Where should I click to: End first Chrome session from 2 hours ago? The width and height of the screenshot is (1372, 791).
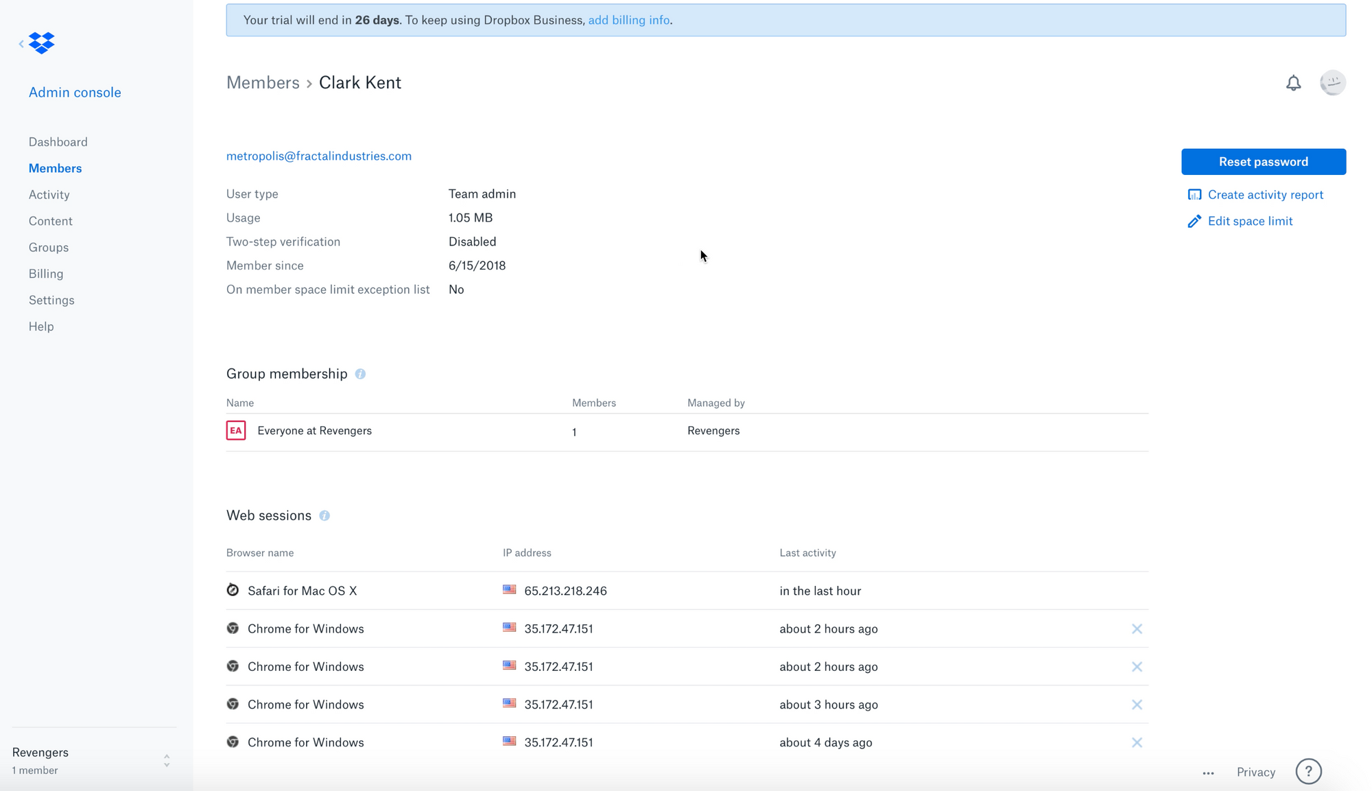(1137, 629)
